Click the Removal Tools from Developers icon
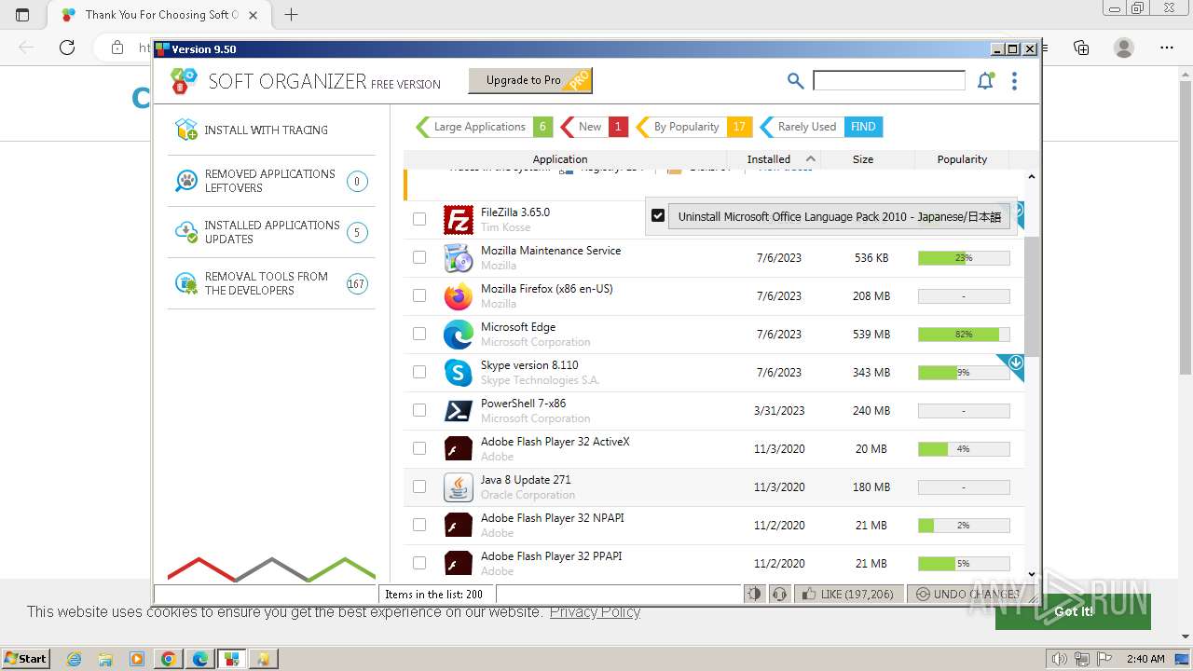The image size is (1193, 671). (x=186, y=283)
